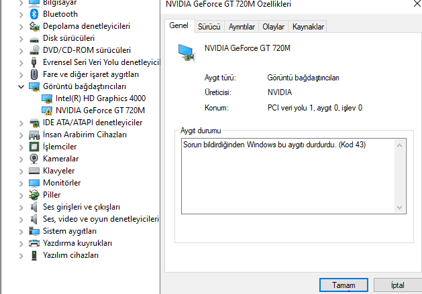Open the Olaylar tab
The image size is (422, 294).
(273, 27)
